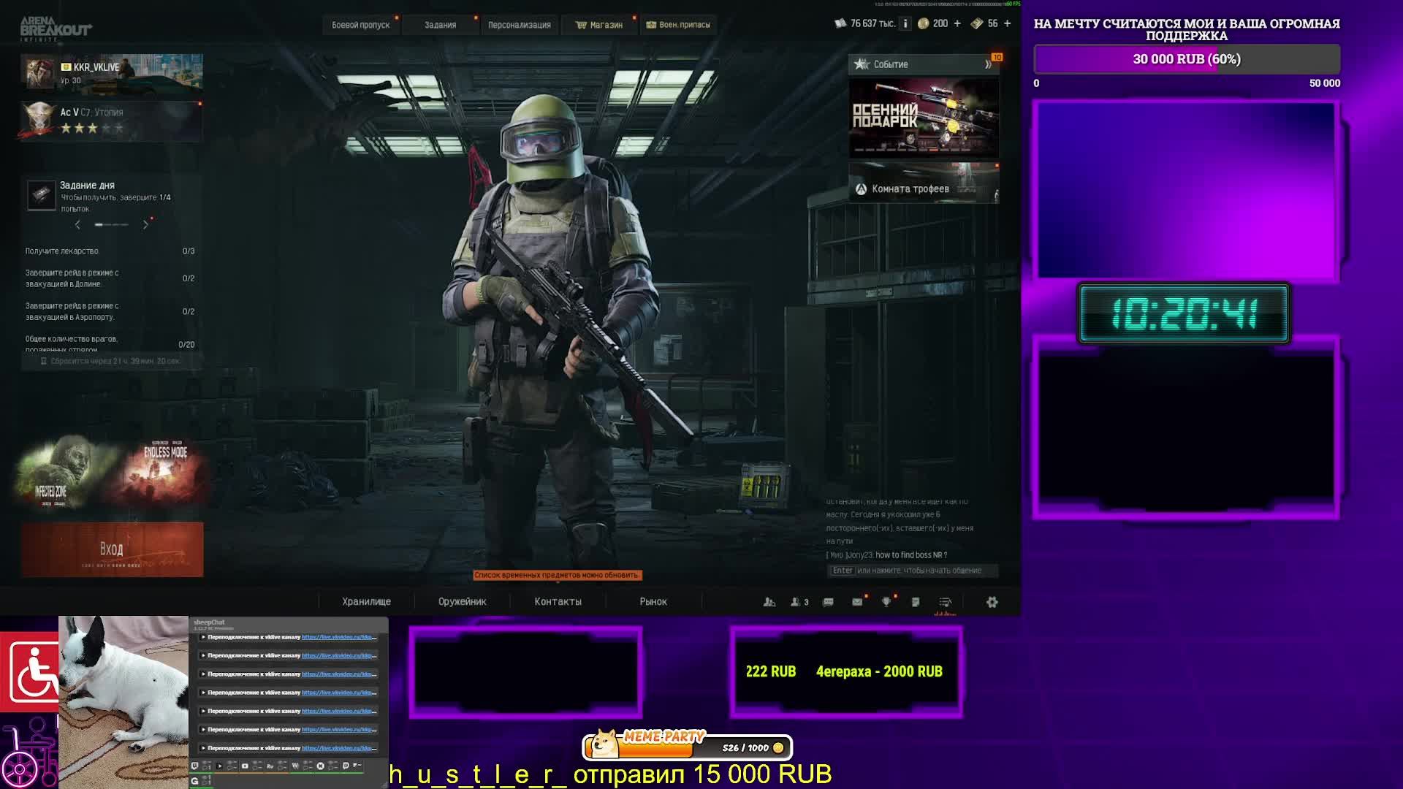Viewport: 1403px width, 789px height.
Task: Open the document notes icon in bottom bar
Action: [916, 602]
